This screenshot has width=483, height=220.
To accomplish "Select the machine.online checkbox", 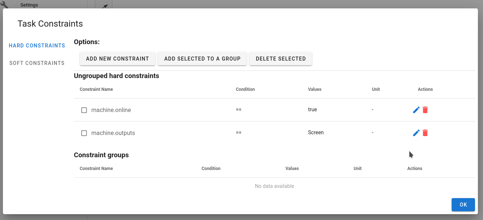I will 84,109.
